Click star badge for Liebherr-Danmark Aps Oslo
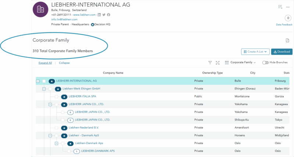The height and width of the screenshot is (157, 294). (x=70, y=143)
